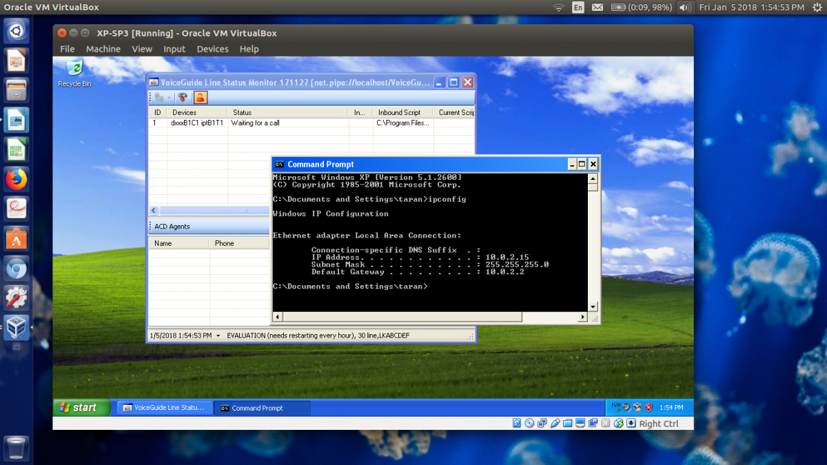Click Command Prompt taskbar button
Image resolution: width=827 pixels, height=465 pixels.
[x=262, y=408]
